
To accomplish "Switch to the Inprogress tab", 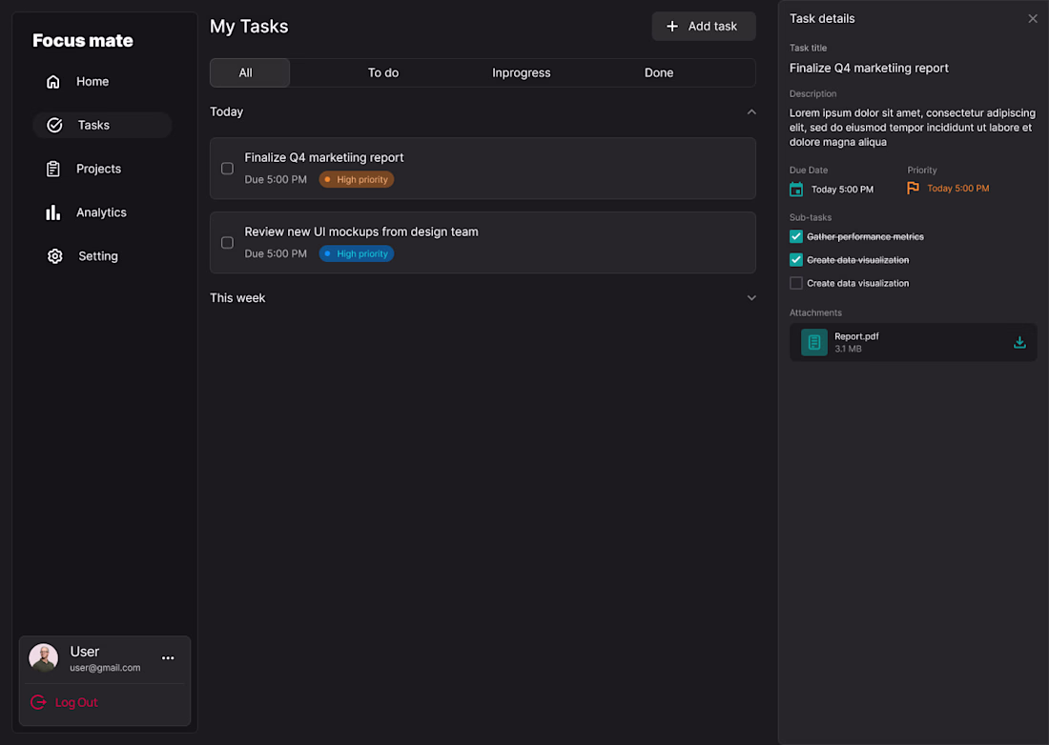I will pyautogui.click(x=521, y=73).
